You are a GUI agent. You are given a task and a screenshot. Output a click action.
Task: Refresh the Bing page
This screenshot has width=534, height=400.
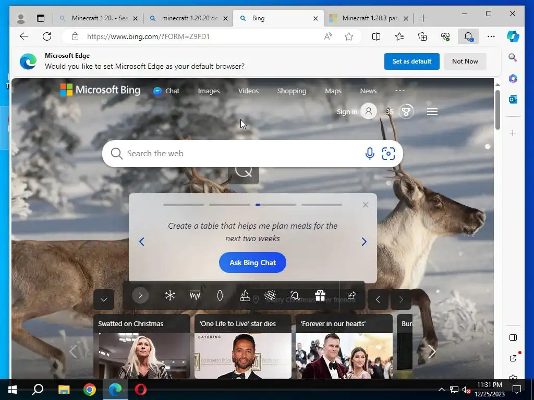pos(47,36)
